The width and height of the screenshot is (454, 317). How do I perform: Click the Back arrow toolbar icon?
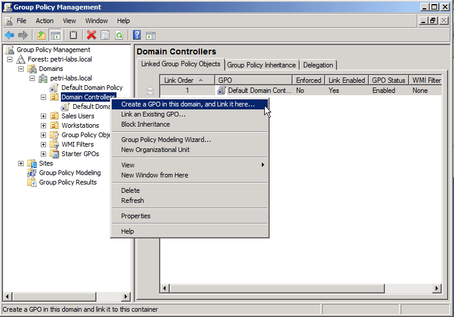(x=10, y=35)
